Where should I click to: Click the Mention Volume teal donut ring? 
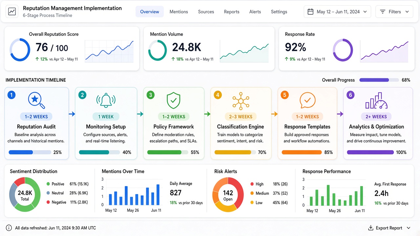coord(157,50)
